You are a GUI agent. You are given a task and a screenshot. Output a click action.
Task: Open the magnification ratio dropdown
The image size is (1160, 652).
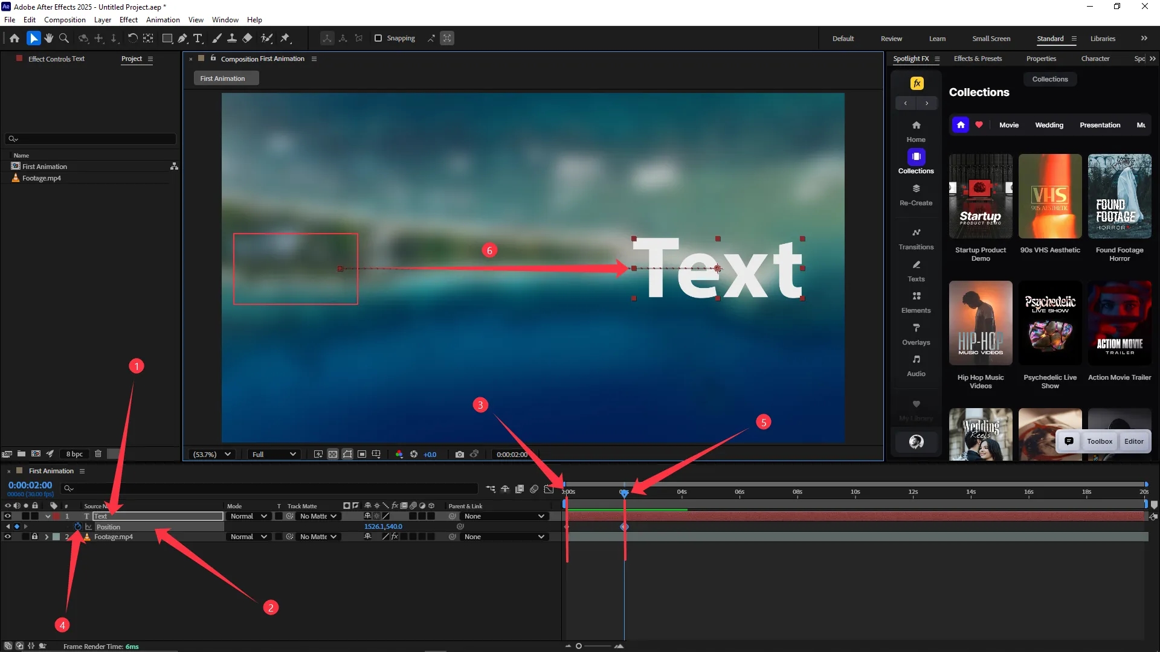click(211, 454)
